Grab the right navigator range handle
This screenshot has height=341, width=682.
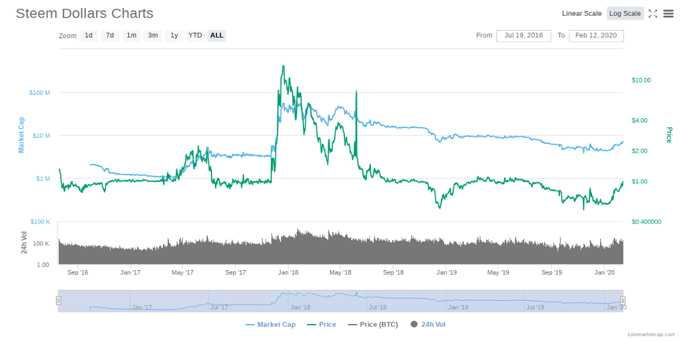click(x=623, y=301)
